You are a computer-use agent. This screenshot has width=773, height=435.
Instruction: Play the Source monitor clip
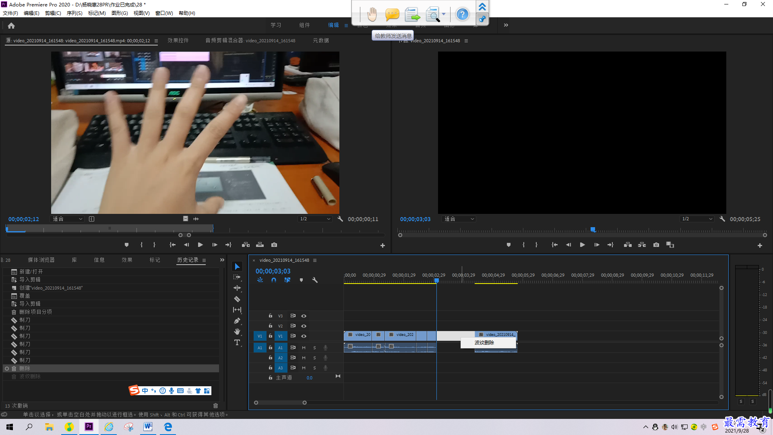200,245
